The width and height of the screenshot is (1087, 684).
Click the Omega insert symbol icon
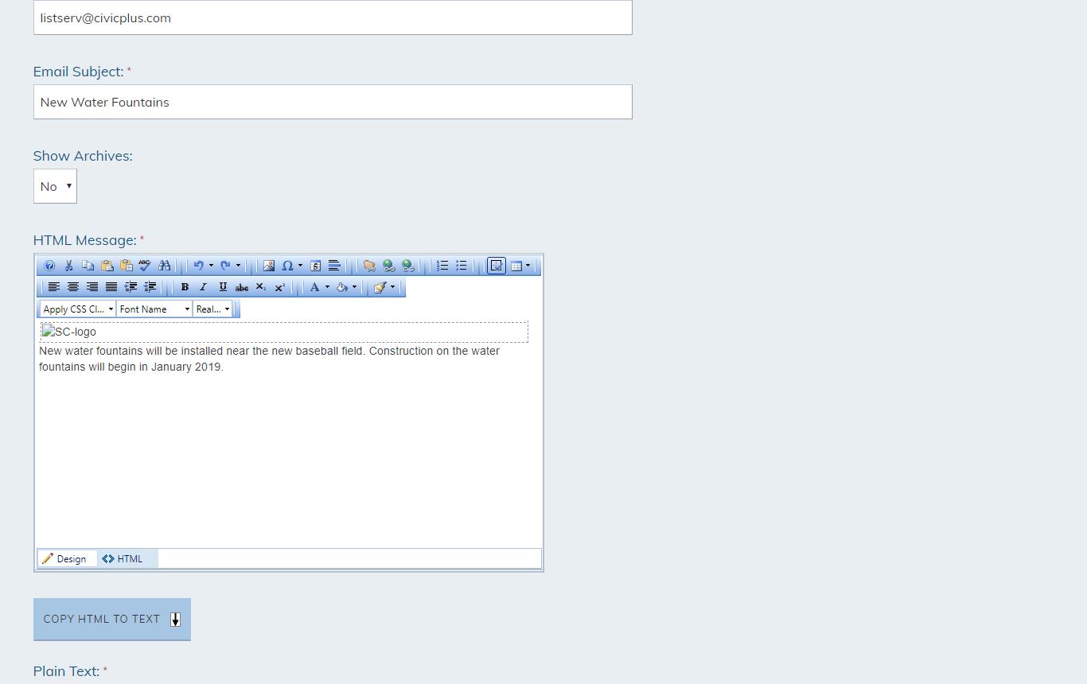288,266
